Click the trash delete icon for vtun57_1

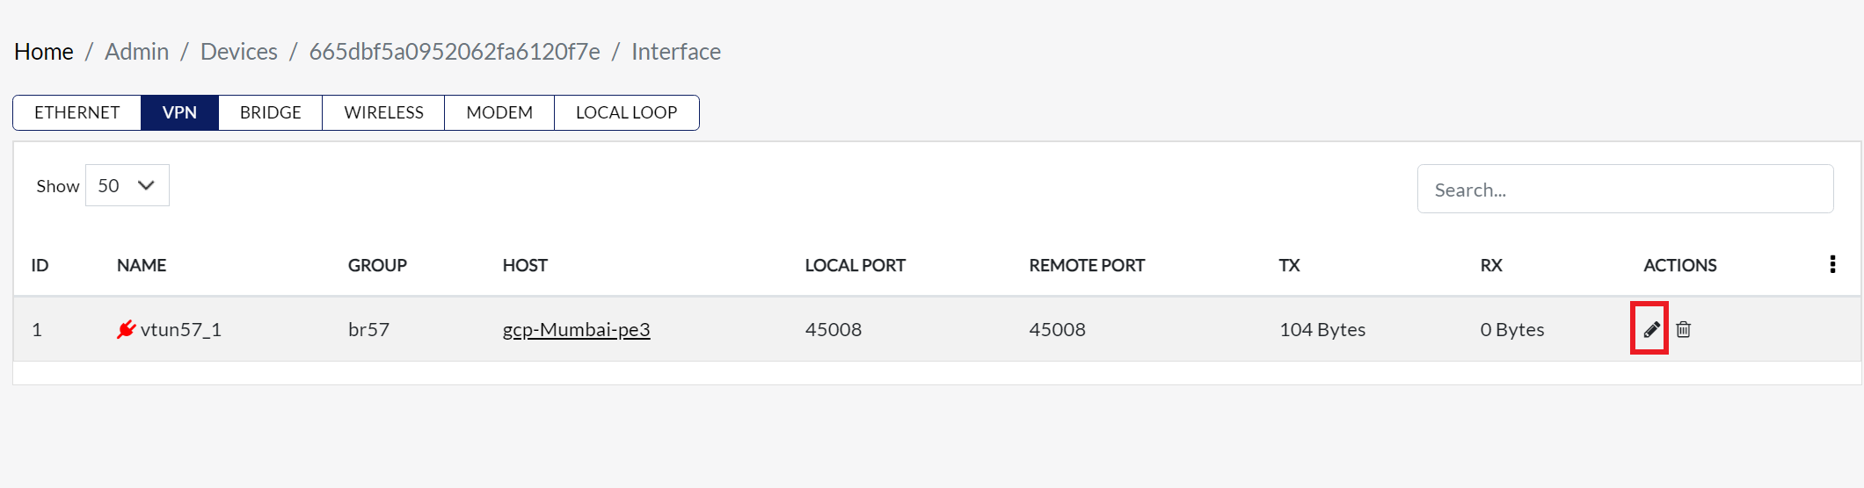pos(1683,329)
